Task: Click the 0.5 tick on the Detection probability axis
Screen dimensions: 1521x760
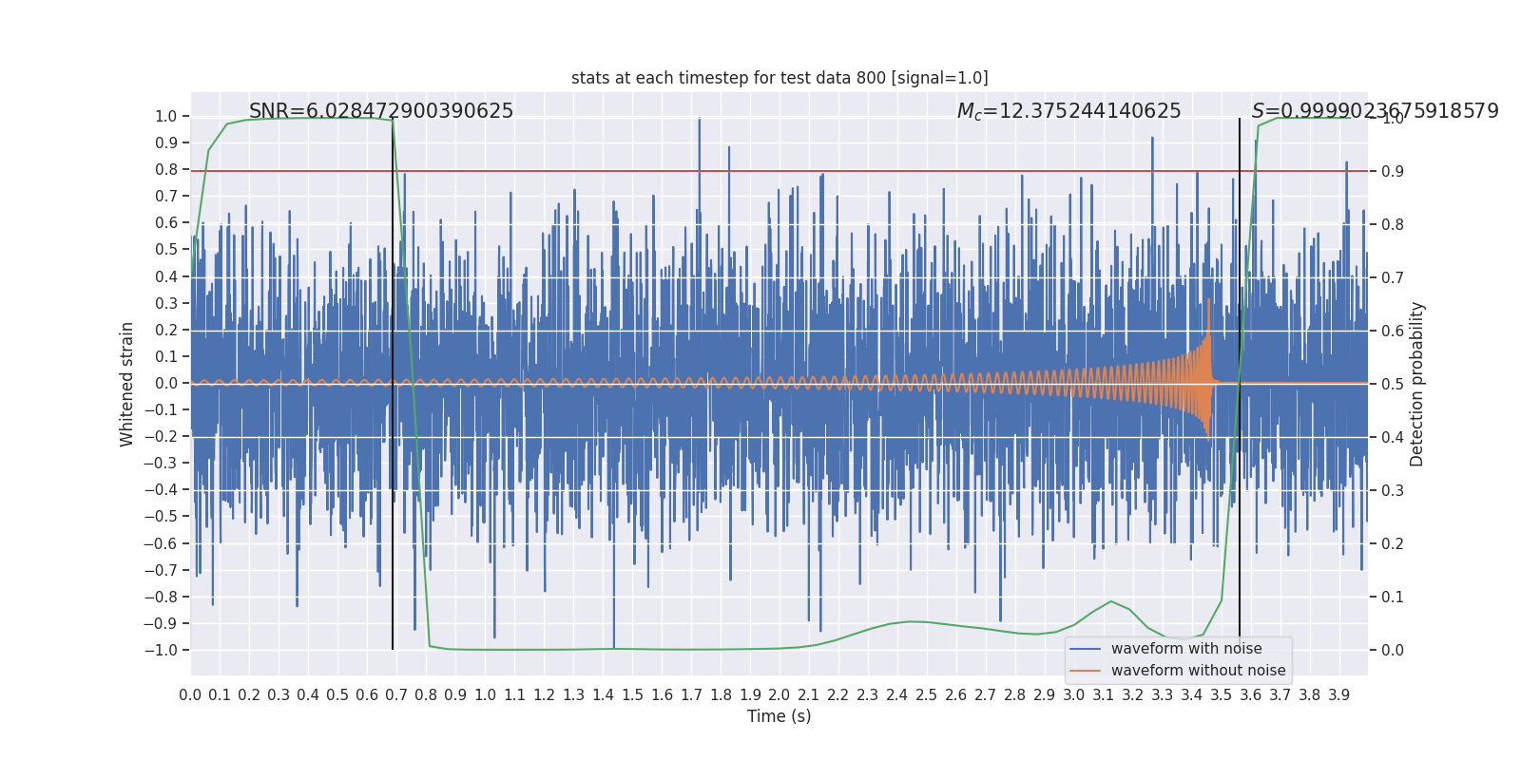Action: click(x=1393, y=385)
